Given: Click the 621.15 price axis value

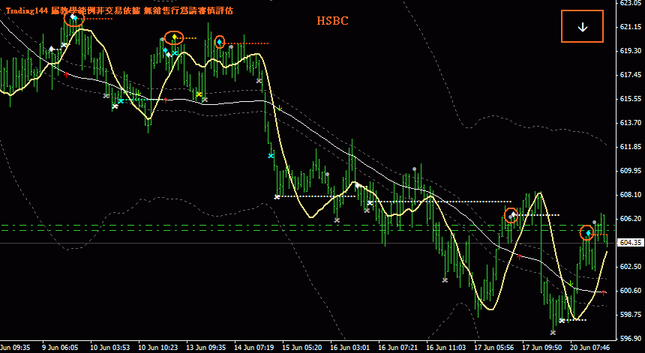Looking at the screenshot, I should [631, 27].
